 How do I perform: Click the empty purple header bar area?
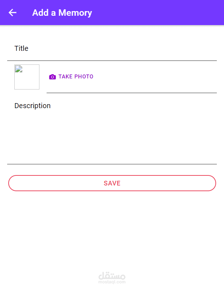pyautogui.click(x=161, y=13)
